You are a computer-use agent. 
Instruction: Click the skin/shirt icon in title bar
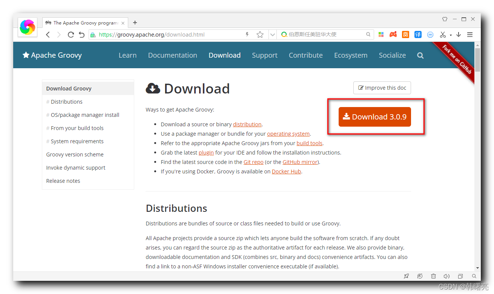[445, 19]
